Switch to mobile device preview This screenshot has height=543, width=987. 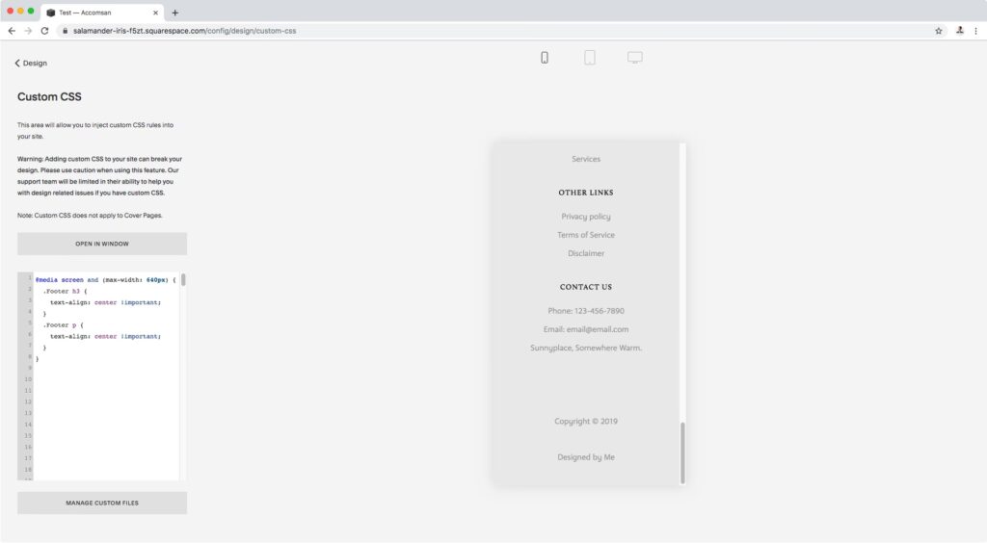click(x=545, y=58)
